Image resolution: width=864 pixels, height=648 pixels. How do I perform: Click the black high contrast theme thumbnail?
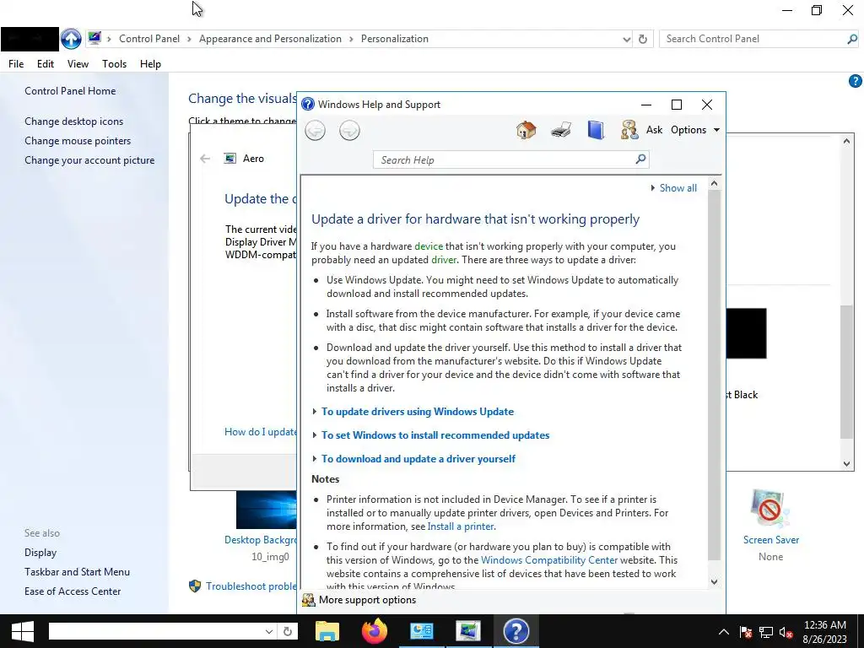[746, 333]
